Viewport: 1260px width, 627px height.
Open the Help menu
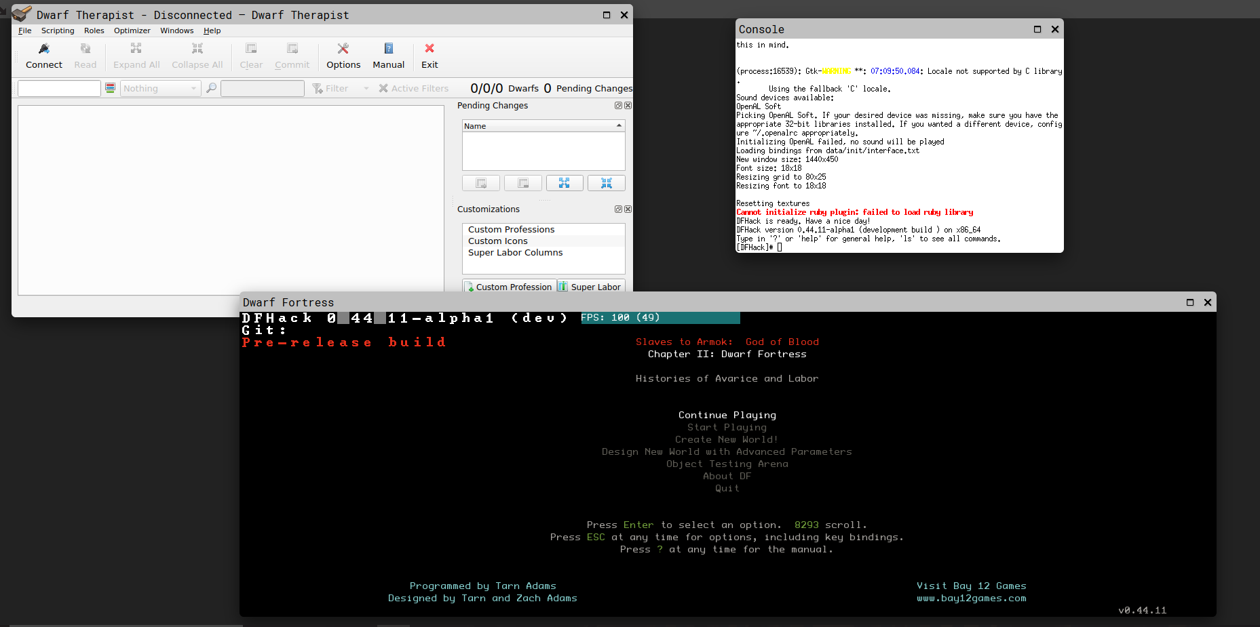coord(212,31)
